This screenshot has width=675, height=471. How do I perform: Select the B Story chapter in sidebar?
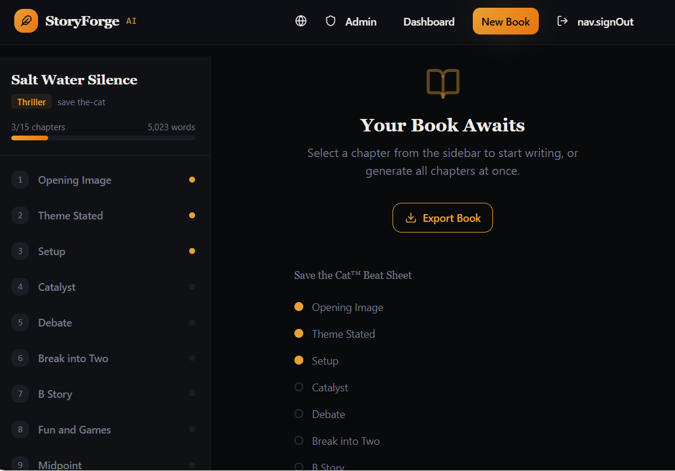pyautogui.click(x=55, y=394)
